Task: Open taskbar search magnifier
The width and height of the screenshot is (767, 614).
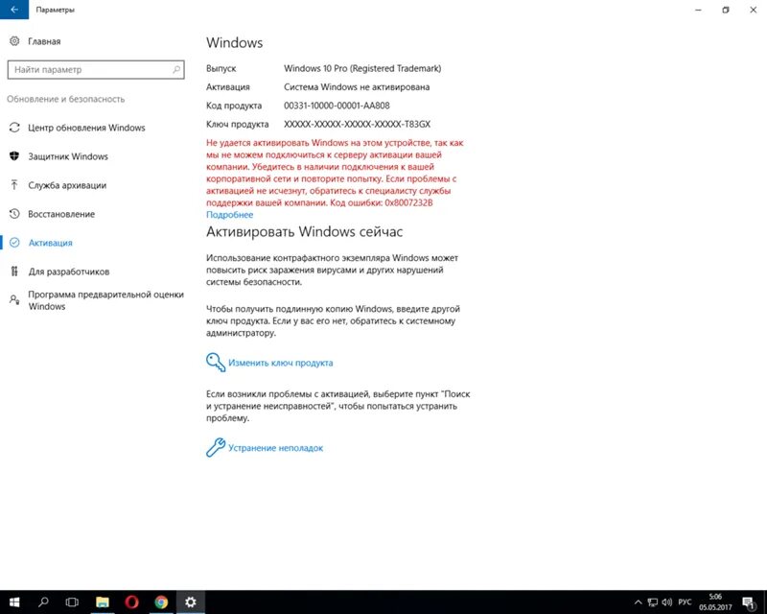Action: pyautogui.click(x=43, y=602)
